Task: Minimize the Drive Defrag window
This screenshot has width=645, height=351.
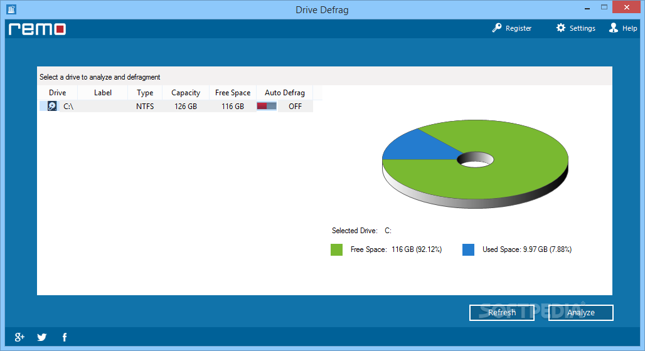Action: [x=587, y=8]
